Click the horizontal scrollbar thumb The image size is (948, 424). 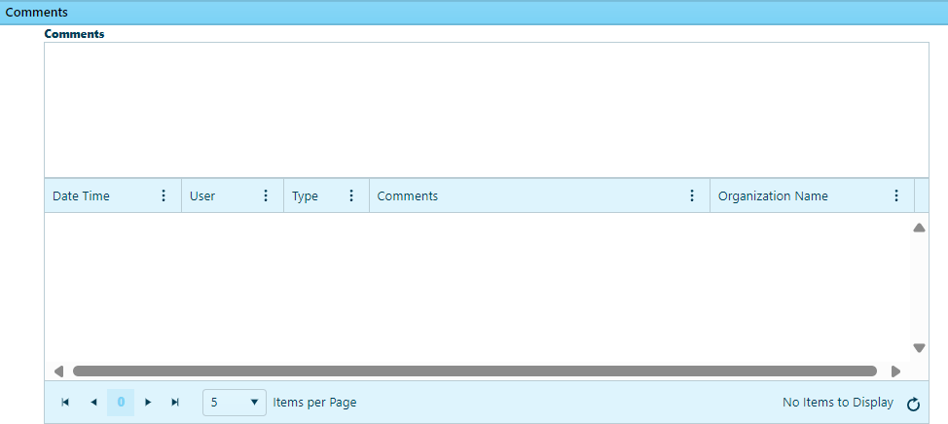474,371
